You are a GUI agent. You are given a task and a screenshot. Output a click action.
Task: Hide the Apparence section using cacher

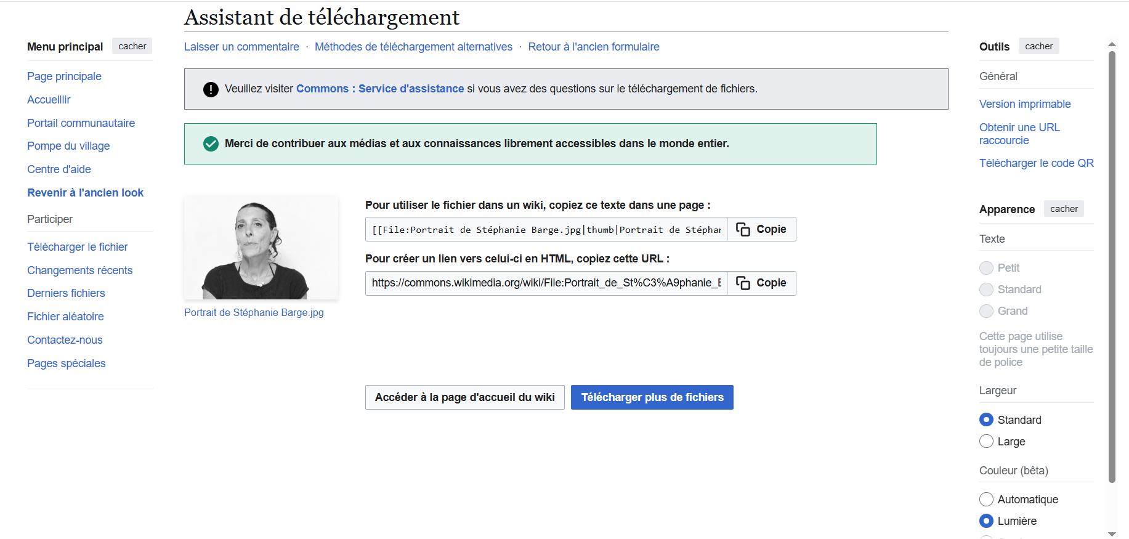(1064, 209)
